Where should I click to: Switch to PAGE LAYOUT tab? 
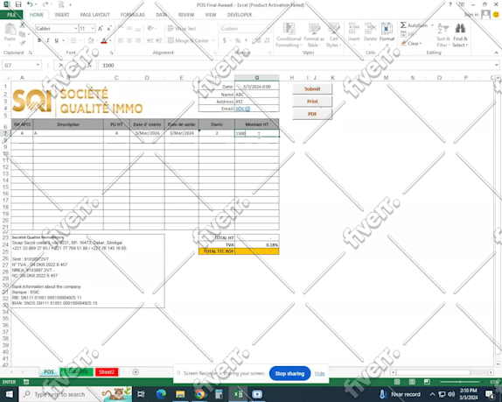(x=94, y=15)
